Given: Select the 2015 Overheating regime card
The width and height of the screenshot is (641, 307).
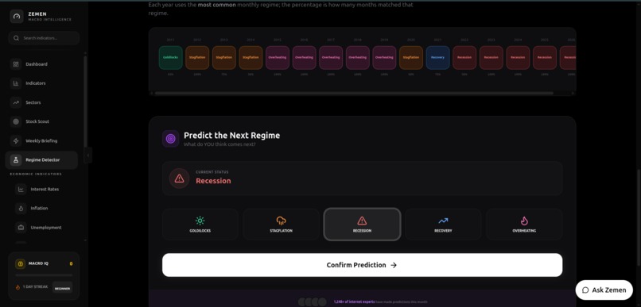Looking at the screenshot, I should (x=278, y=57).
